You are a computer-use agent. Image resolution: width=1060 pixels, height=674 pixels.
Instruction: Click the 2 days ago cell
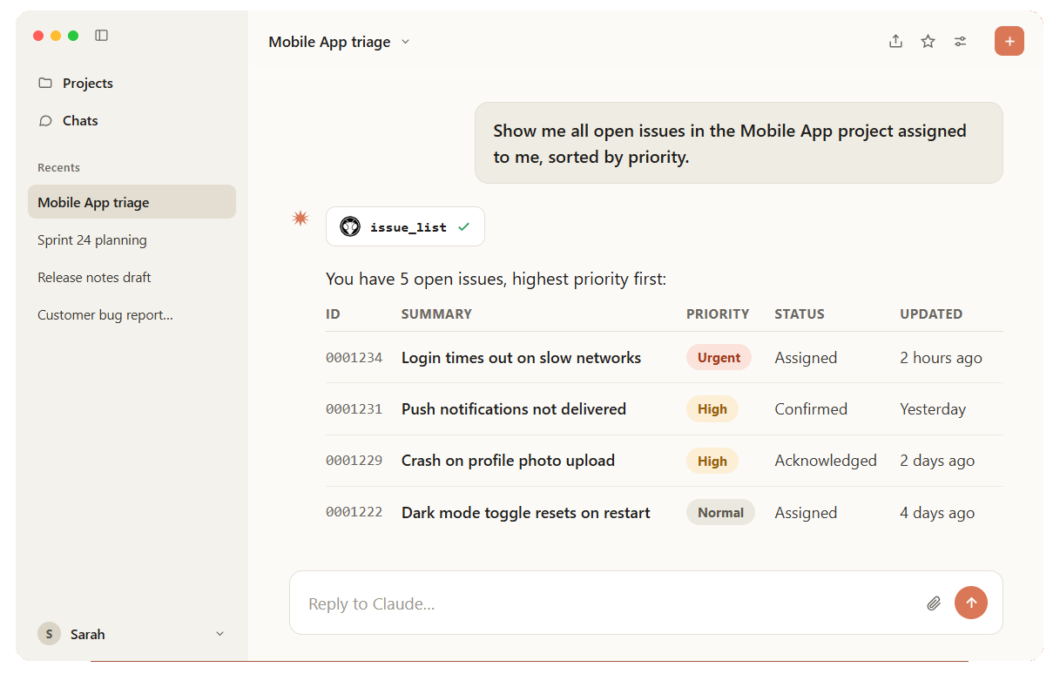click(937, 460)
